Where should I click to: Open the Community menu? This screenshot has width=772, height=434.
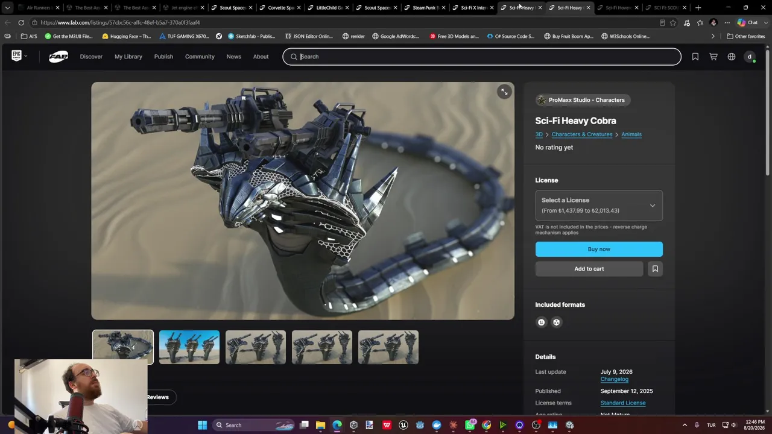click(200, 57)
